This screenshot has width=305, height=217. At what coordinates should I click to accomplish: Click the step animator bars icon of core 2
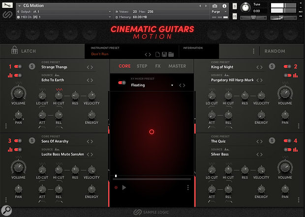tap(296, 75)
